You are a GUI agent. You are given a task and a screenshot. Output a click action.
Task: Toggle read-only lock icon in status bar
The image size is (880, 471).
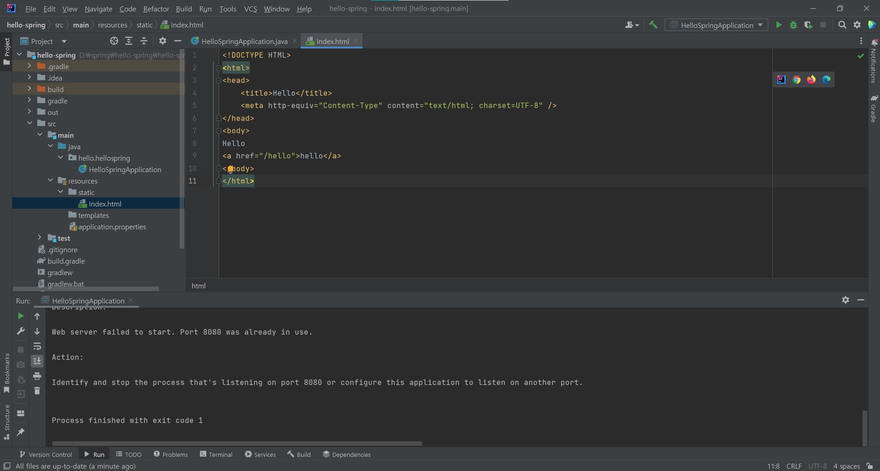click(x=870, y=466)
